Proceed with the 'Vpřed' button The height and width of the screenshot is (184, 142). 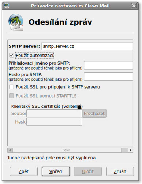click(x=56, y=171)
